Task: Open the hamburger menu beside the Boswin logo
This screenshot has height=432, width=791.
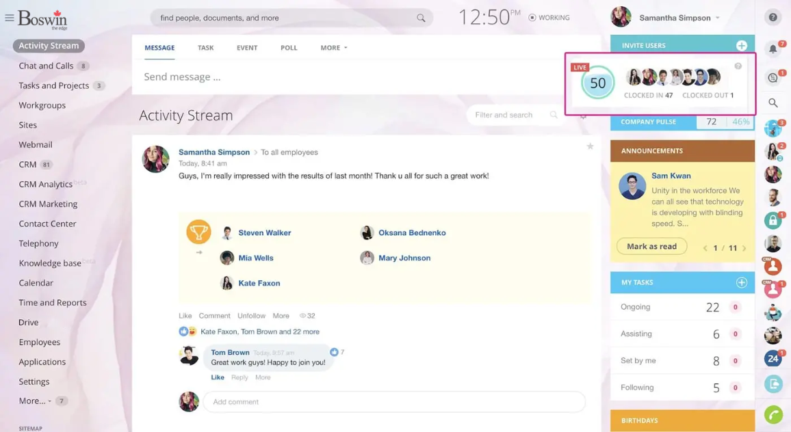Action: point(9,18)
